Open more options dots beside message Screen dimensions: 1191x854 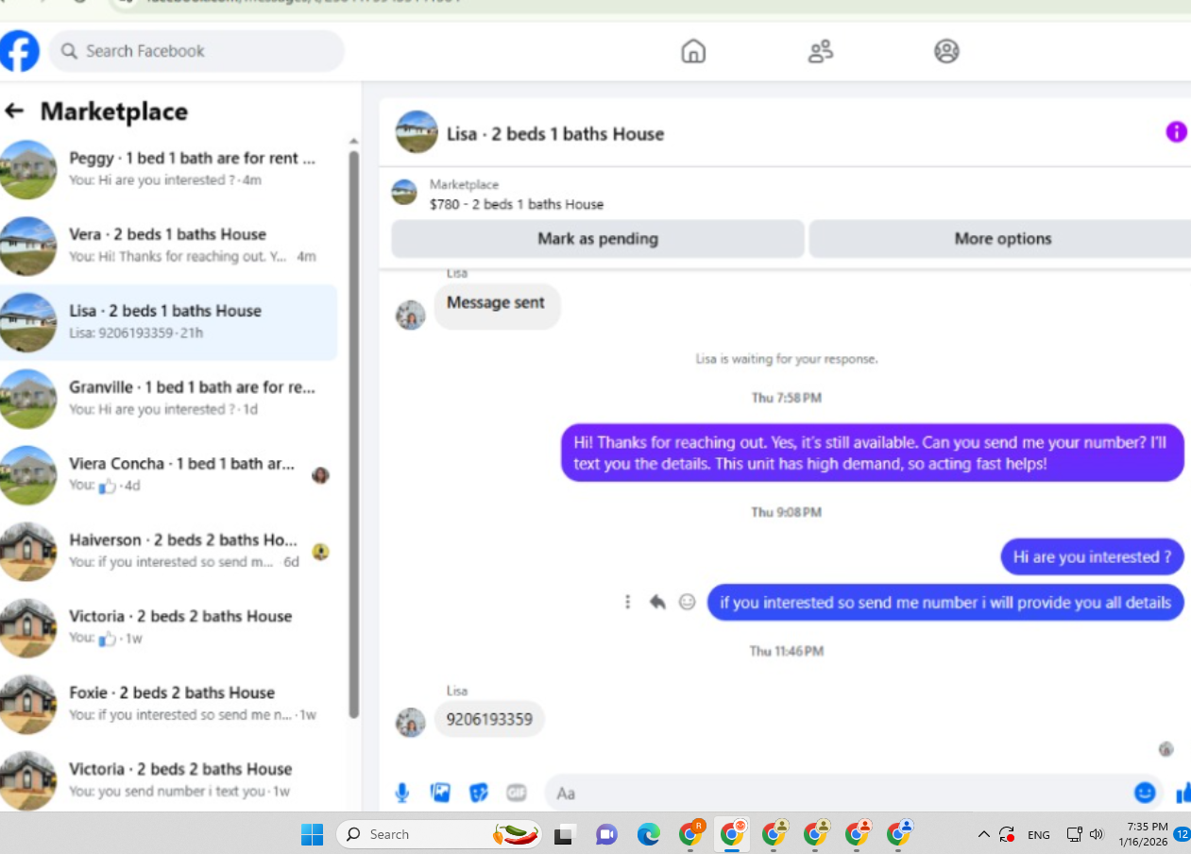click(x=627, y=602)
